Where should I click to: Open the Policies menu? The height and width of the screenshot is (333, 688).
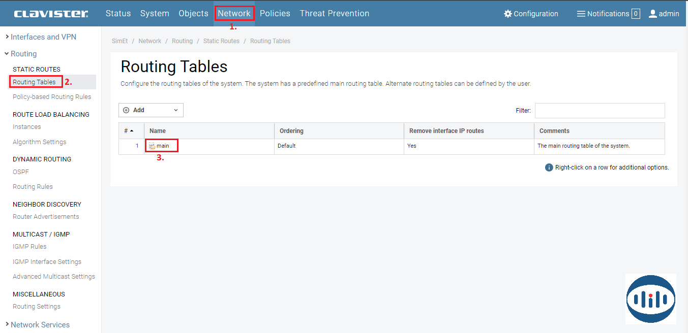click(x=275, y=14)
